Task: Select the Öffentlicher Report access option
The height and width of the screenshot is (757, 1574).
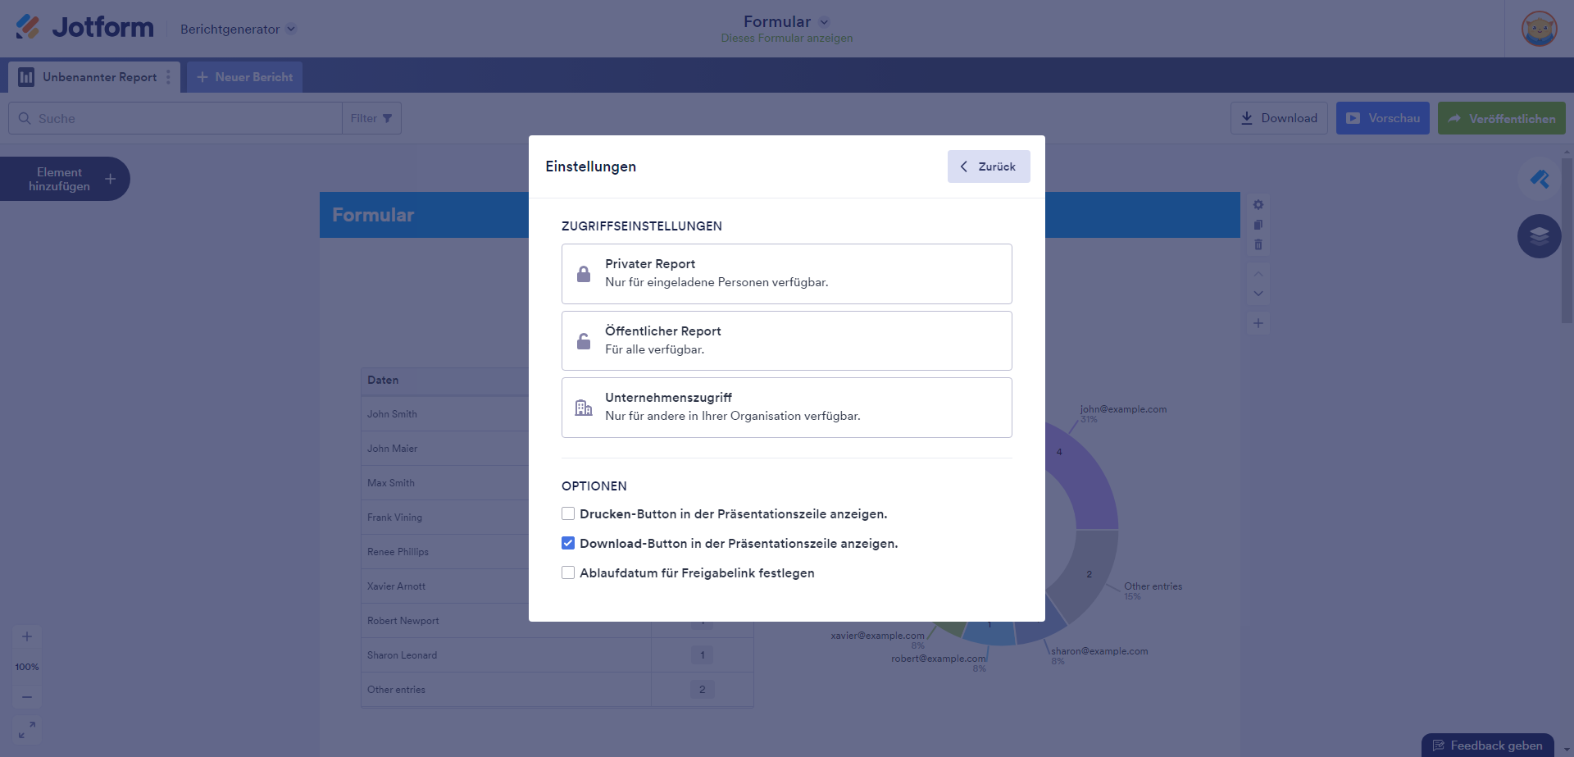Action: tap(786, 341)
